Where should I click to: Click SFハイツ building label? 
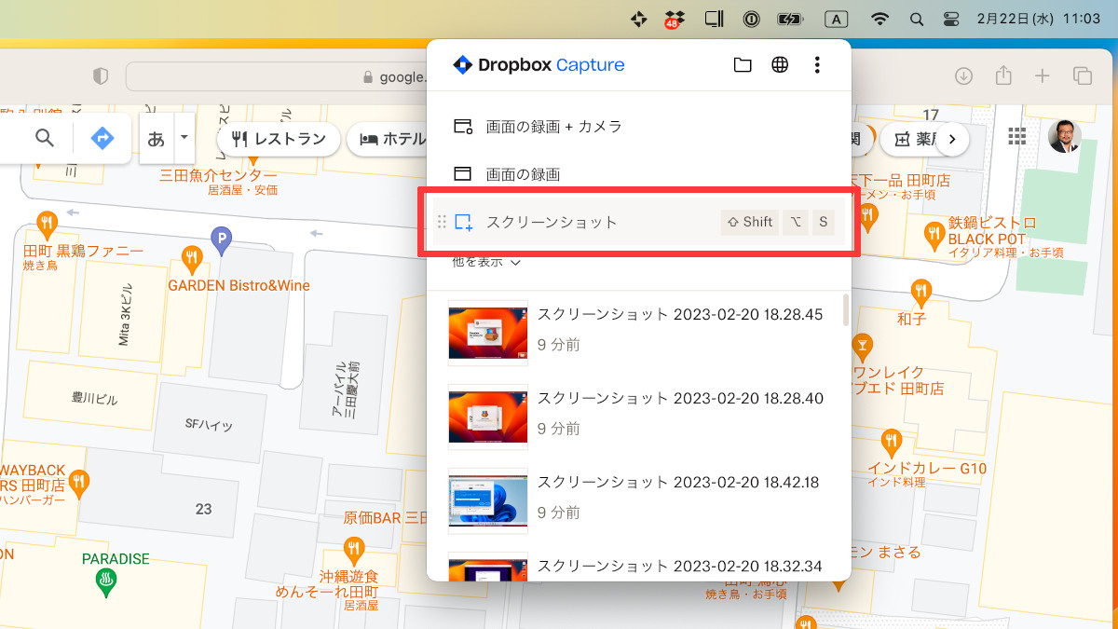[x=209, y=425]
